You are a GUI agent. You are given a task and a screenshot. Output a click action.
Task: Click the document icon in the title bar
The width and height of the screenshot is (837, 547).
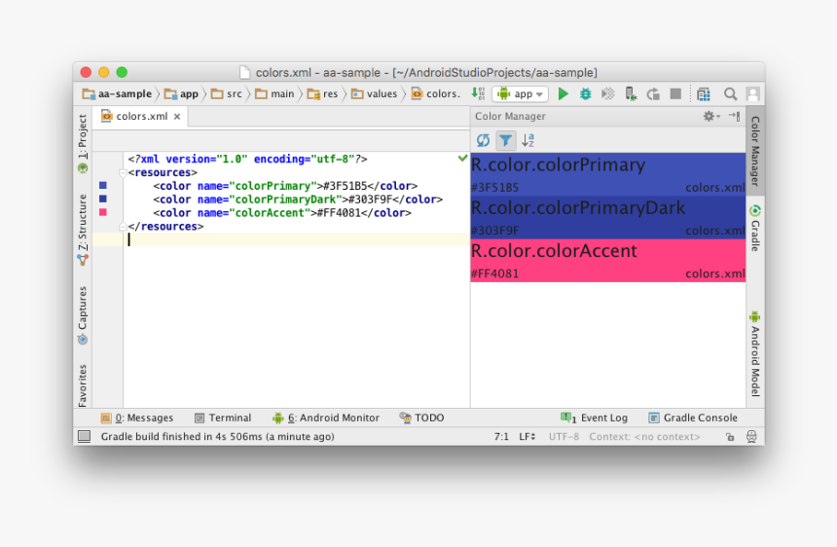click(x=244, y=72)
